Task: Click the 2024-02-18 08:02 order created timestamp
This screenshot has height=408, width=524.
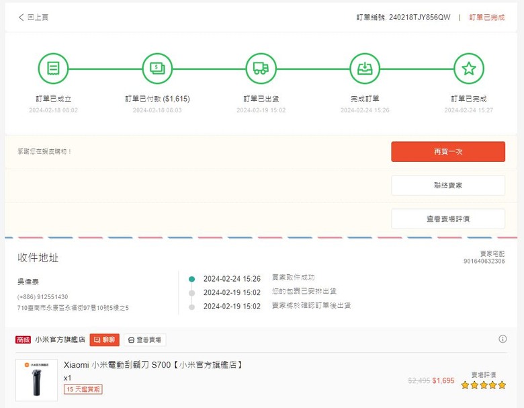Action: [x=53, y=110]
